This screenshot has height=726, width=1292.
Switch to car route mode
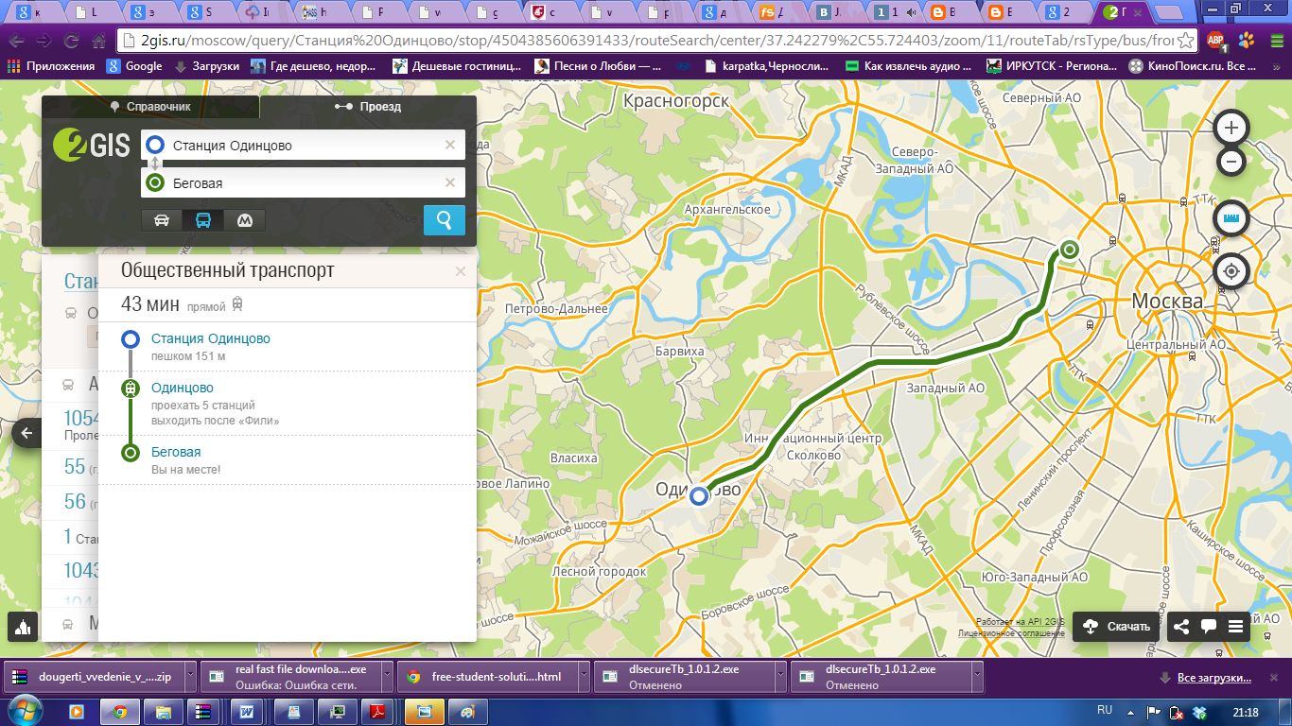click(162, 220)
